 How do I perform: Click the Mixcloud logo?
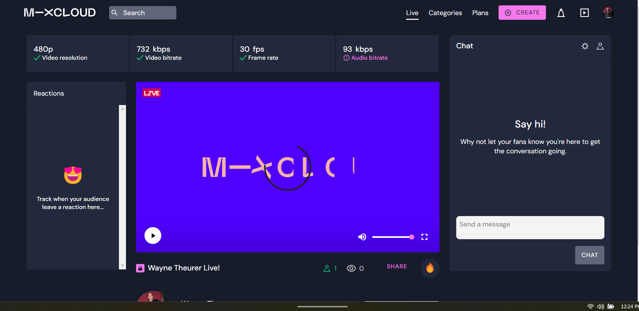click(60, 13)
